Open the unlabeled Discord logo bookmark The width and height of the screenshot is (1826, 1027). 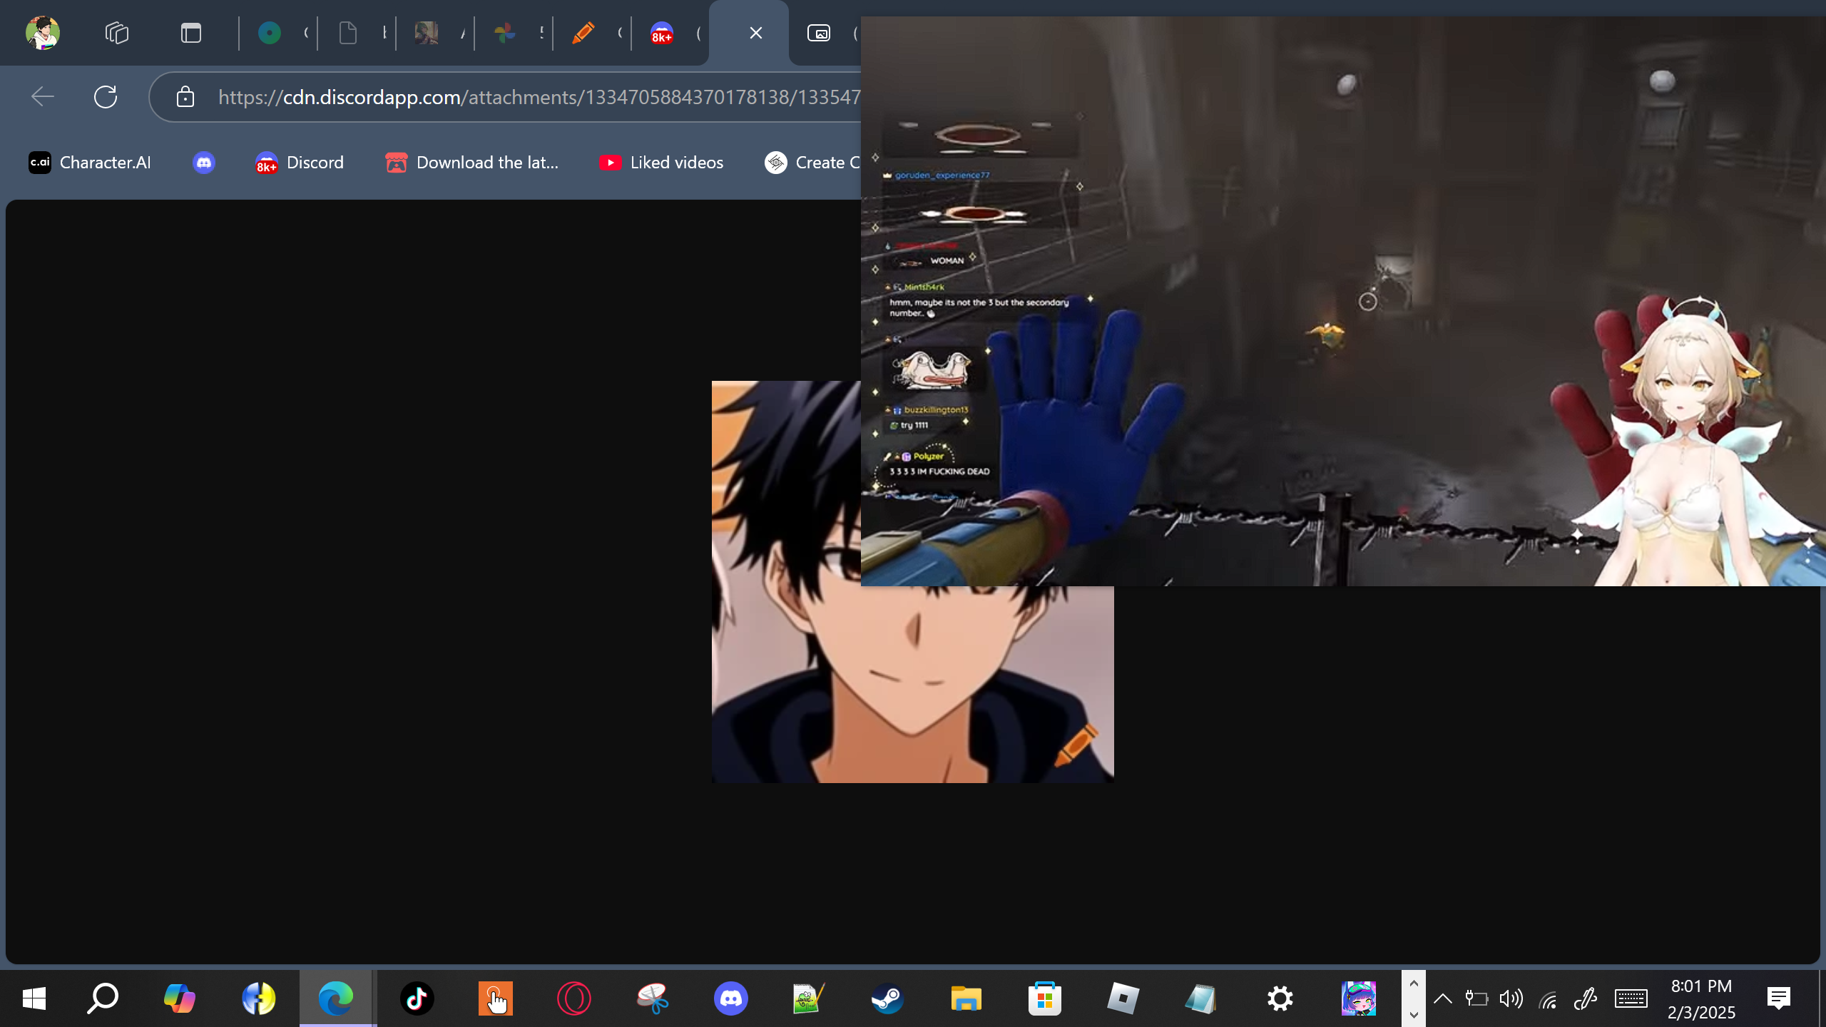[x=204, y=163]
